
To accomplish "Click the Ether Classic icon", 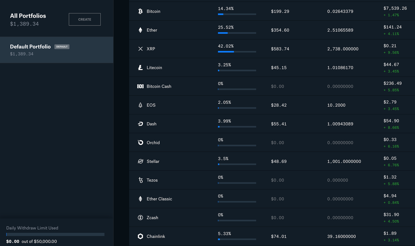I will click(140, 199).
